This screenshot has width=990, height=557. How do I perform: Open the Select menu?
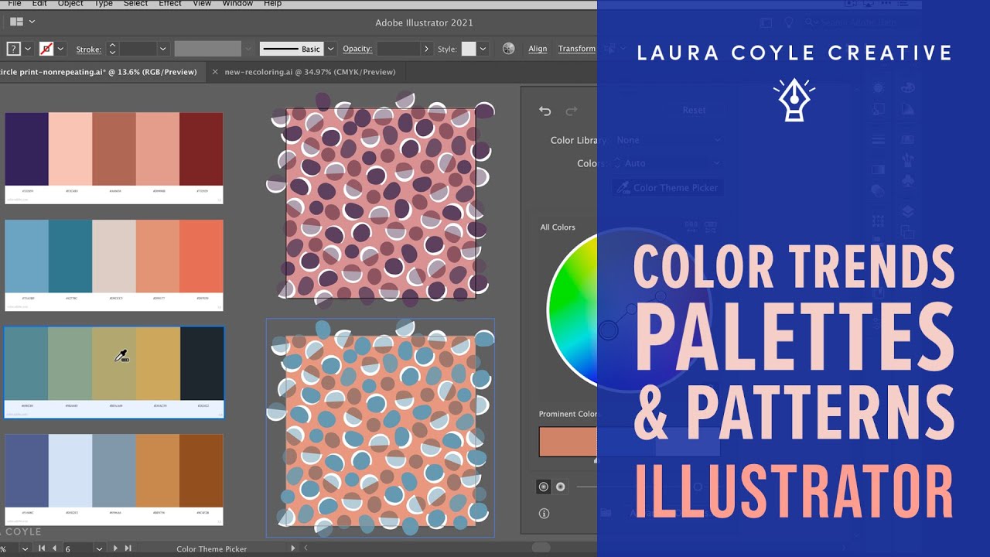[x=135, y=4]
